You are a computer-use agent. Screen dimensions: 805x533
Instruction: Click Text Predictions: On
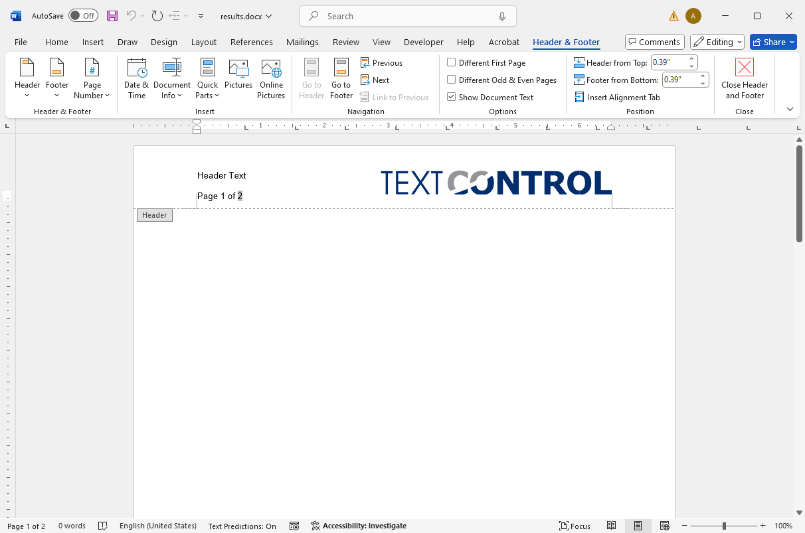coord(242,526)
